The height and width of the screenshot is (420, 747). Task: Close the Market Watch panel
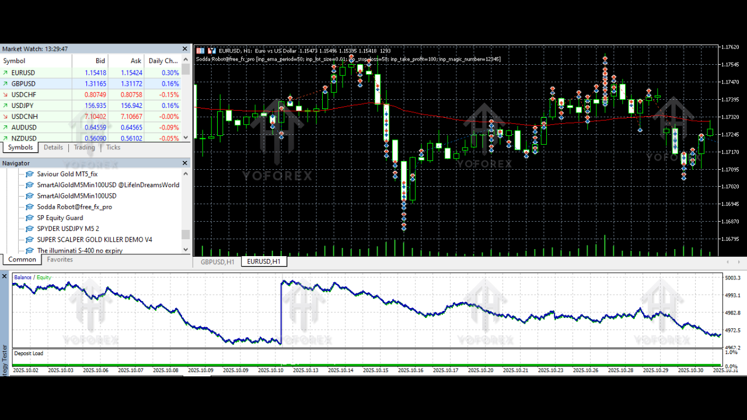186,49
